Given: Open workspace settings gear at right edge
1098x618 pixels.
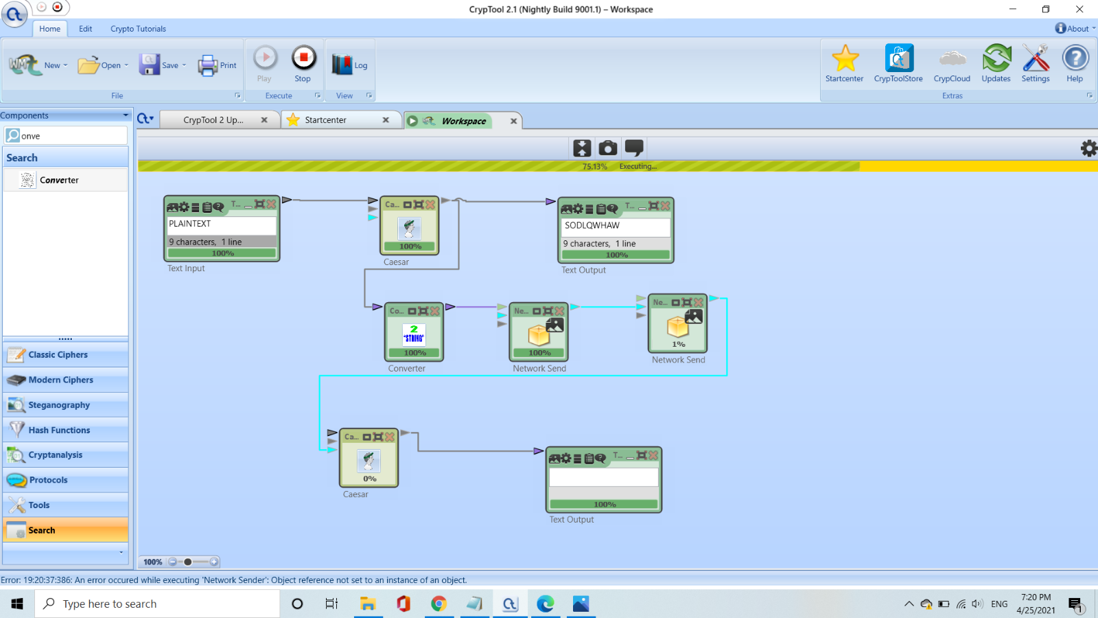Looking at the screenshot, I should [1089, 148].
